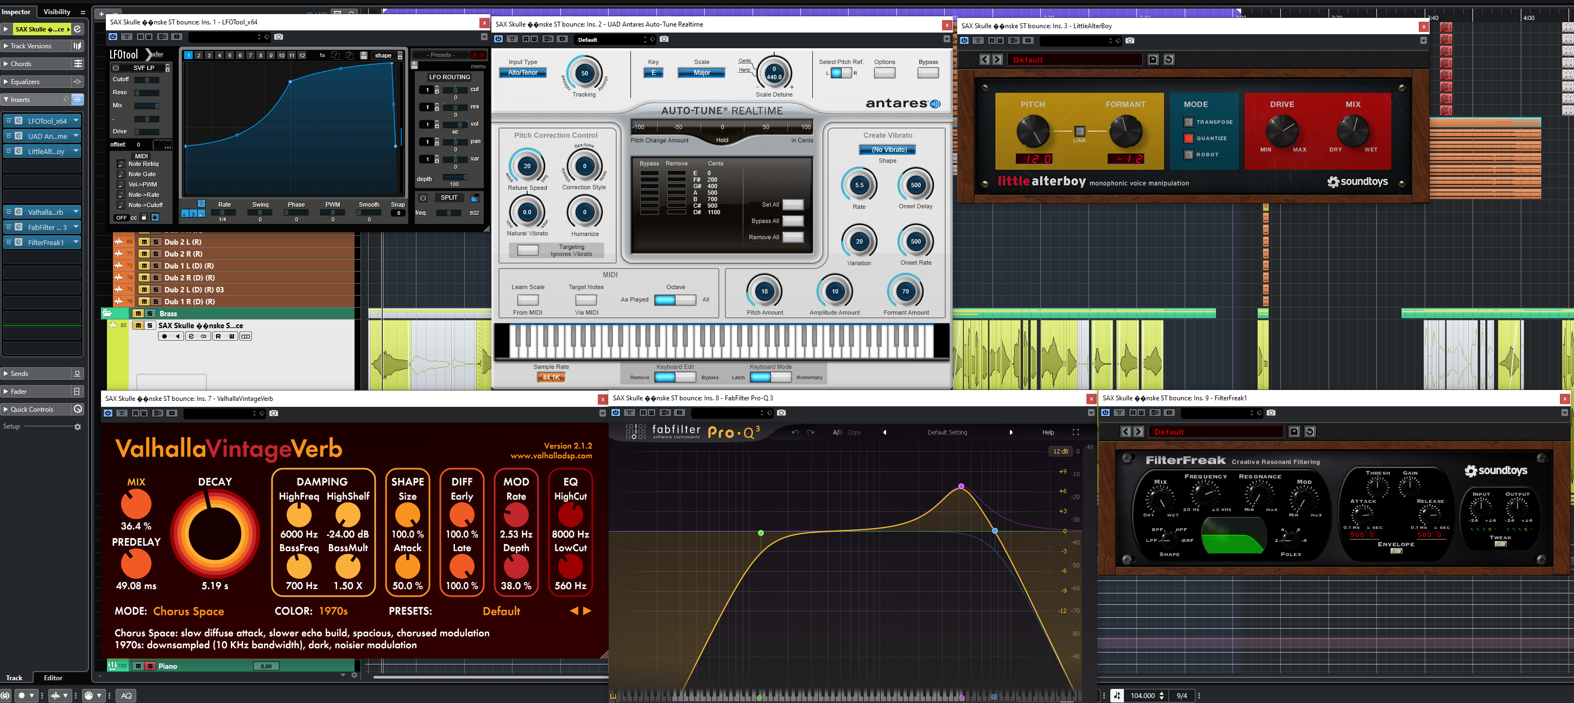Switch to the Visibility tab
This screenshot has width=1574, height=703.
57,11
